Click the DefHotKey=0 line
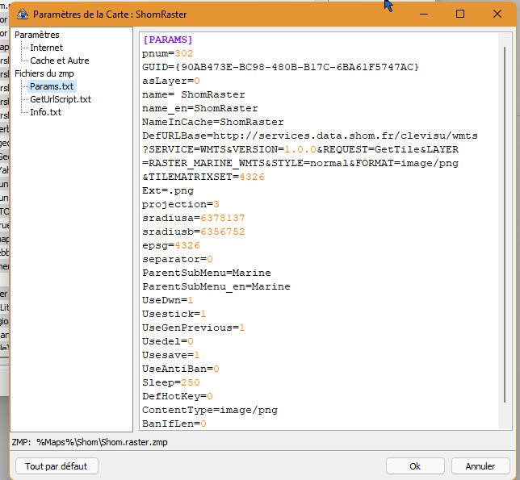The image size is (520, 480). click(x=178, y=396)
